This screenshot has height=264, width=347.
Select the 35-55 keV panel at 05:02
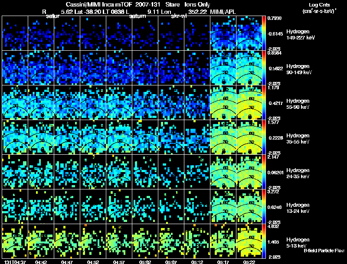click(x=145, y=137)
